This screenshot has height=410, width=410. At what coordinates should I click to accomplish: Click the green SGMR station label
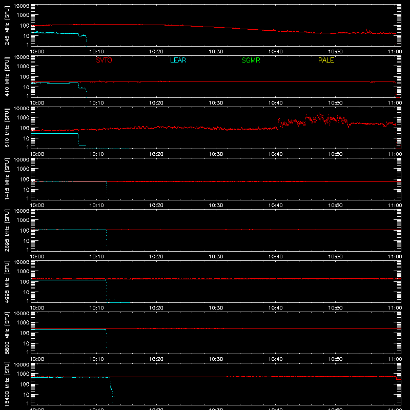point(251,60)
